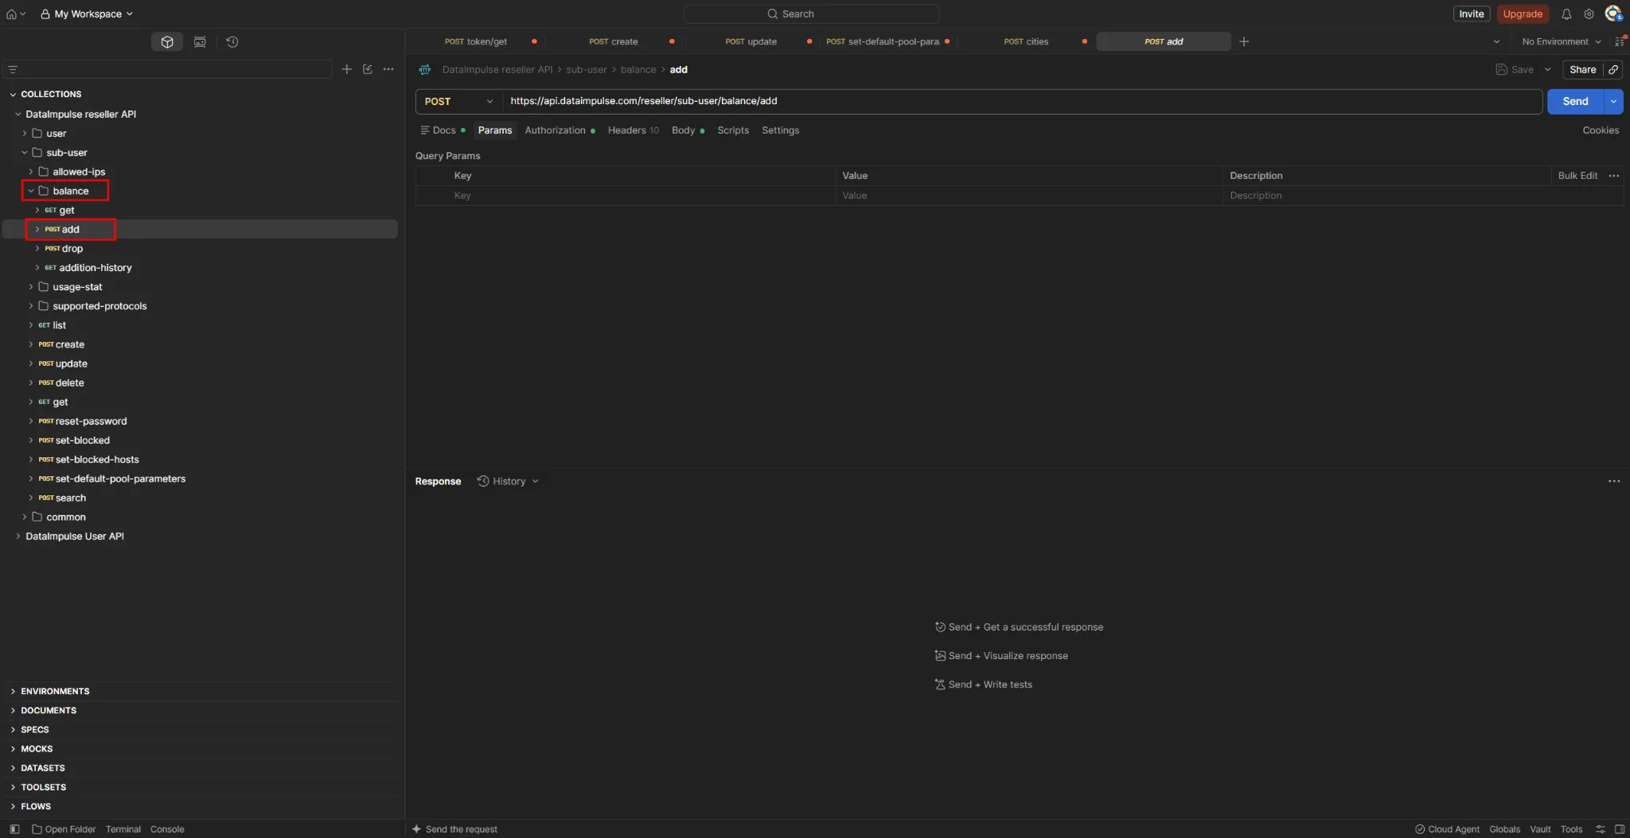Open the query params three-dots options
The height and width of the screenshot is (838, 1630).
1614,176
